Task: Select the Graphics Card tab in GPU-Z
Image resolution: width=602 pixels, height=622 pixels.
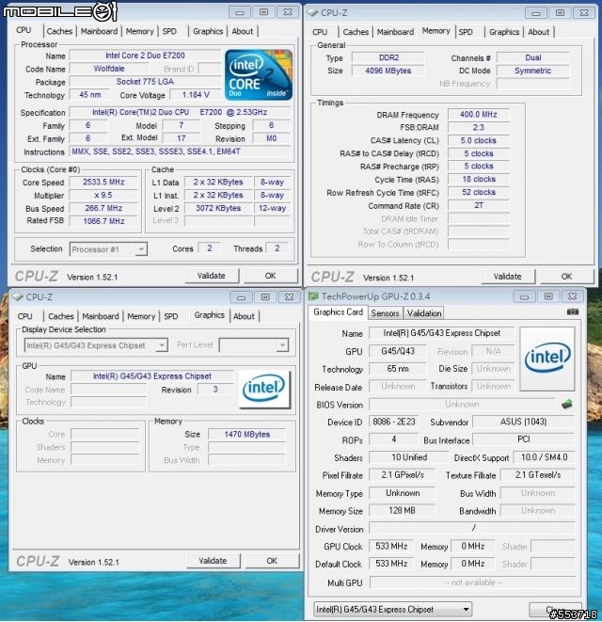Action: pos(338,312)
